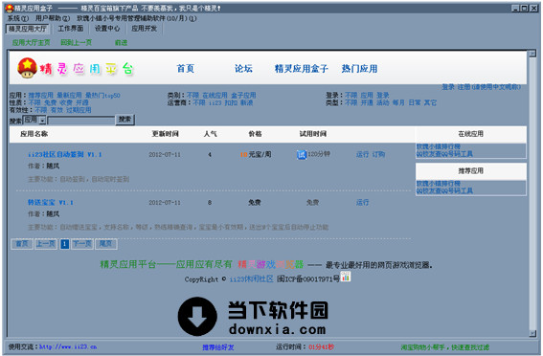This screenshot has width=543, height=356.
Task: Select 免费 in the 性质 filter row
Action: coord(50,102)
